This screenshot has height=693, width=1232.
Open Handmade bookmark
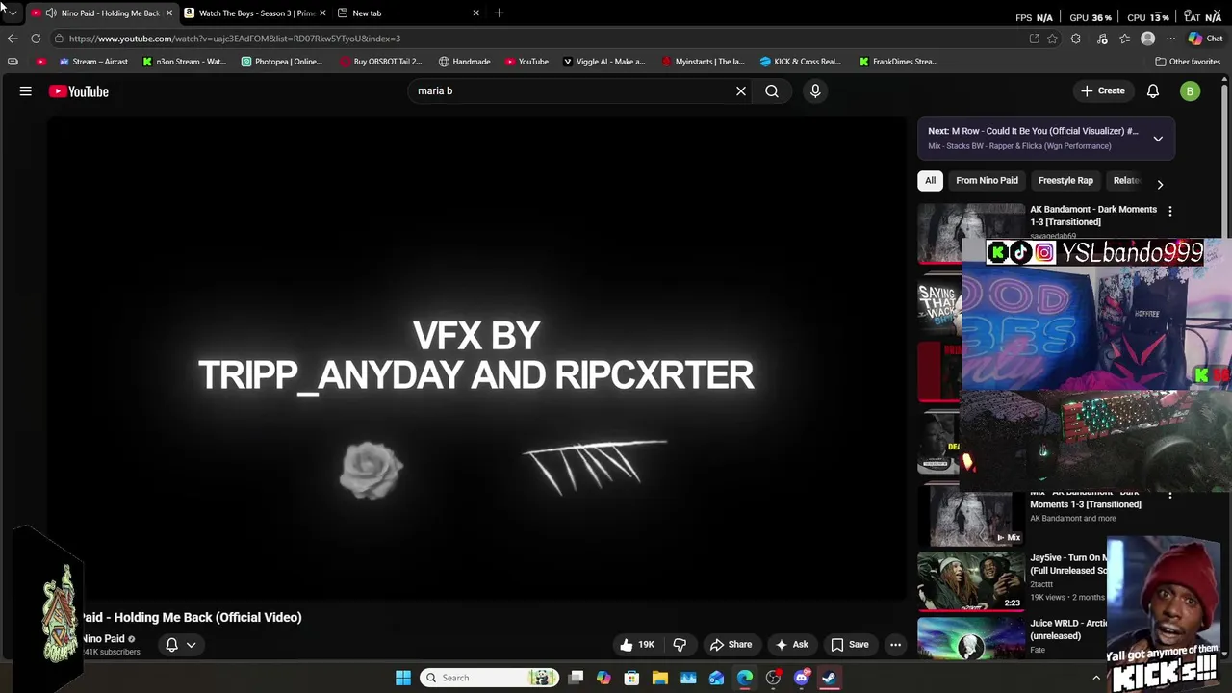(x=464, y=62)
